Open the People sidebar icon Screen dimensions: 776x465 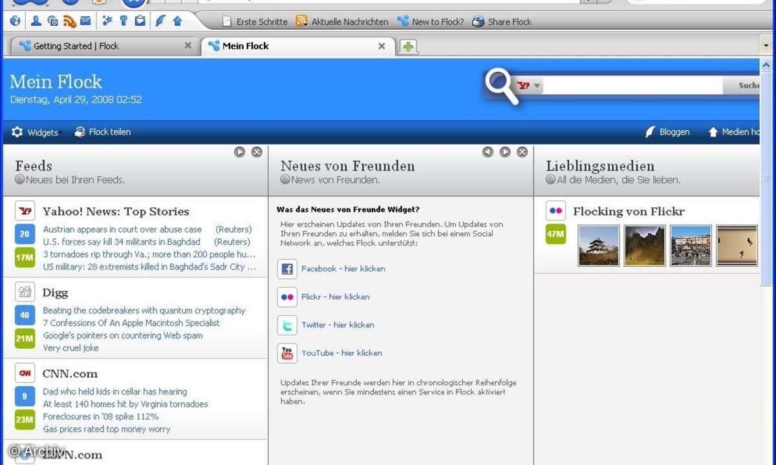point(36,21)
